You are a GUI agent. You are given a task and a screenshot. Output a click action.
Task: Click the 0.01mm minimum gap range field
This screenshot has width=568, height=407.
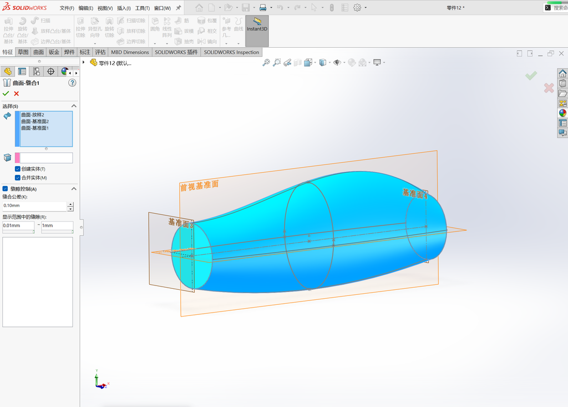coord(18,225)
